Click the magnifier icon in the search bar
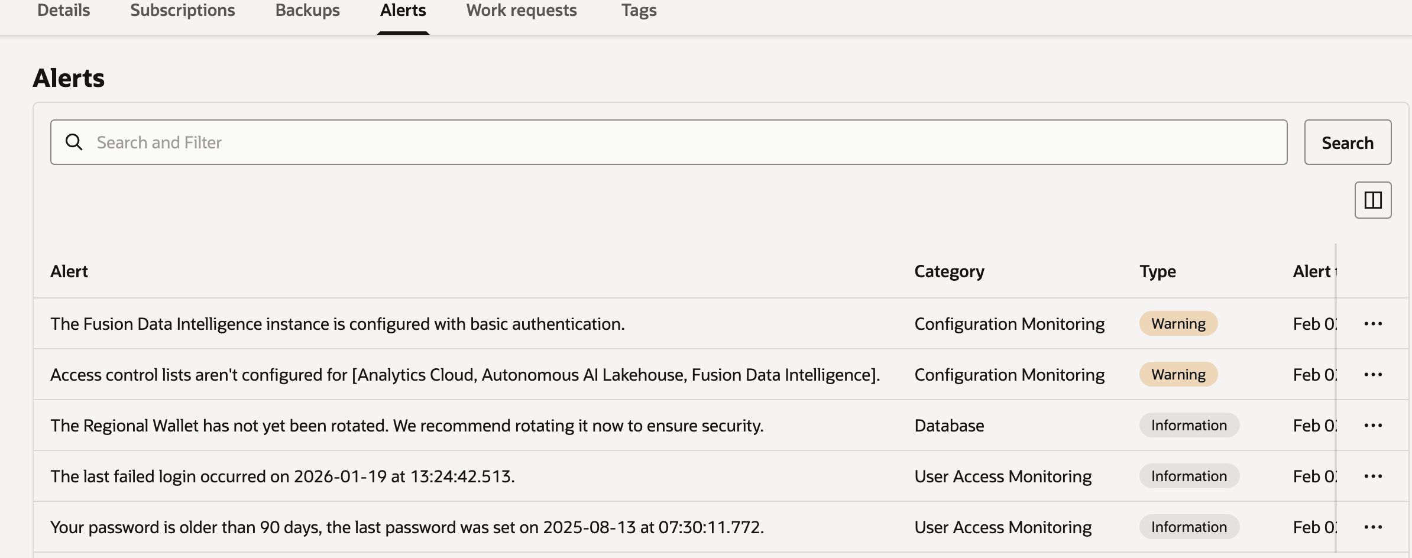The image size is (1412, 558). pyautogui.click(x=75, y=142)
